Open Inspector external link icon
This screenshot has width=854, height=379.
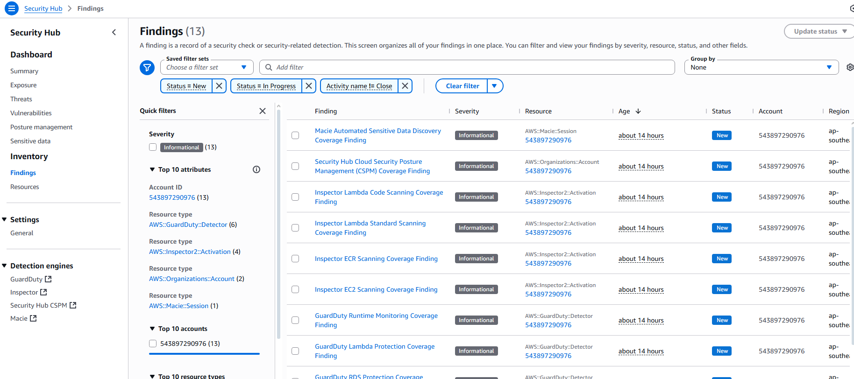click(x=43, y=292)
